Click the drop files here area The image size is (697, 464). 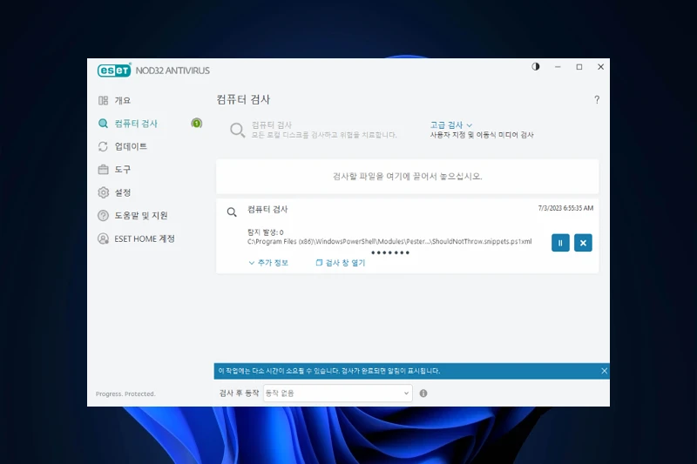pos(407,176)
